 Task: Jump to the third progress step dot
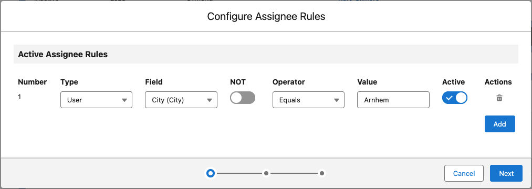pos(322,173)
